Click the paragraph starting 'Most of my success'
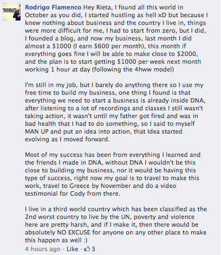 (x=112, y=174)
